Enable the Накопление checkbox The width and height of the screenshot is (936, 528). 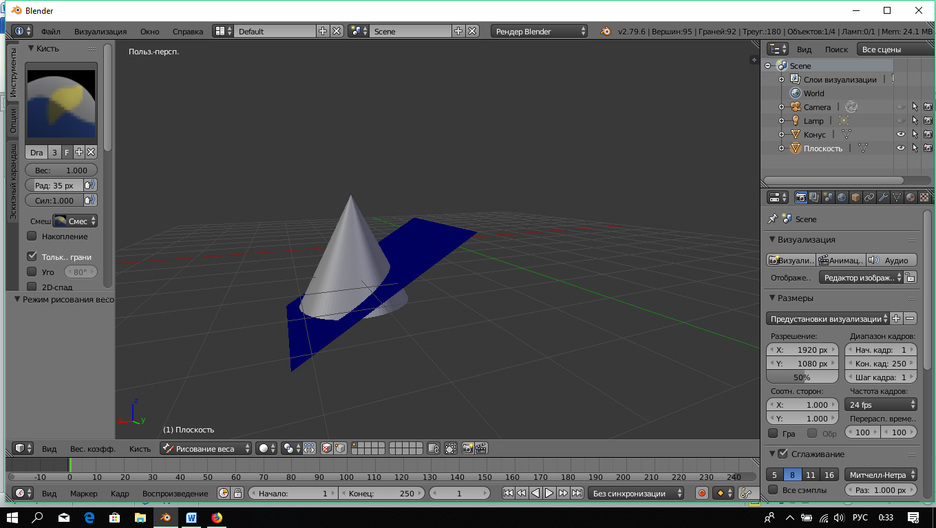click(x=32, y=236)
